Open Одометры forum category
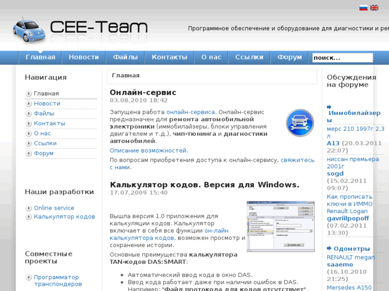Screen dimensions: 389x291 [352, 249]
